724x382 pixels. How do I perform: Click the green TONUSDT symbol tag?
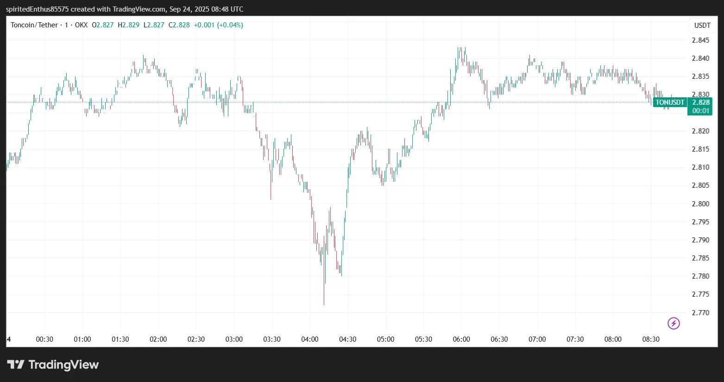[x=670, y=102]
